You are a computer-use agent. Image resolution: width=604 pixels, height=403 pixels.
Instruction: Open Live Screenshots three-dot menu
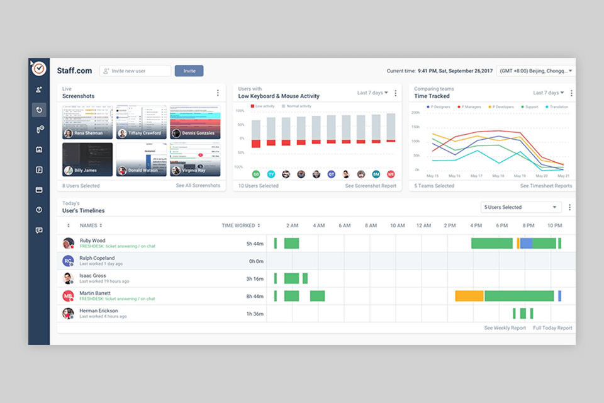click(x=218, y=93)
